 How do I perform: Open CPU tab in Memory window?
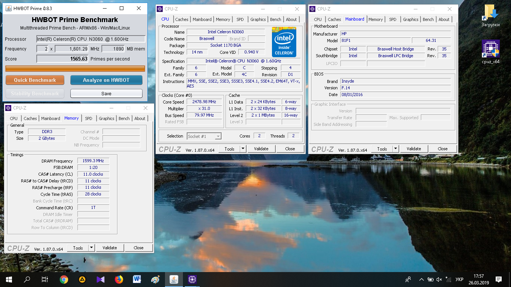point(14,118)
